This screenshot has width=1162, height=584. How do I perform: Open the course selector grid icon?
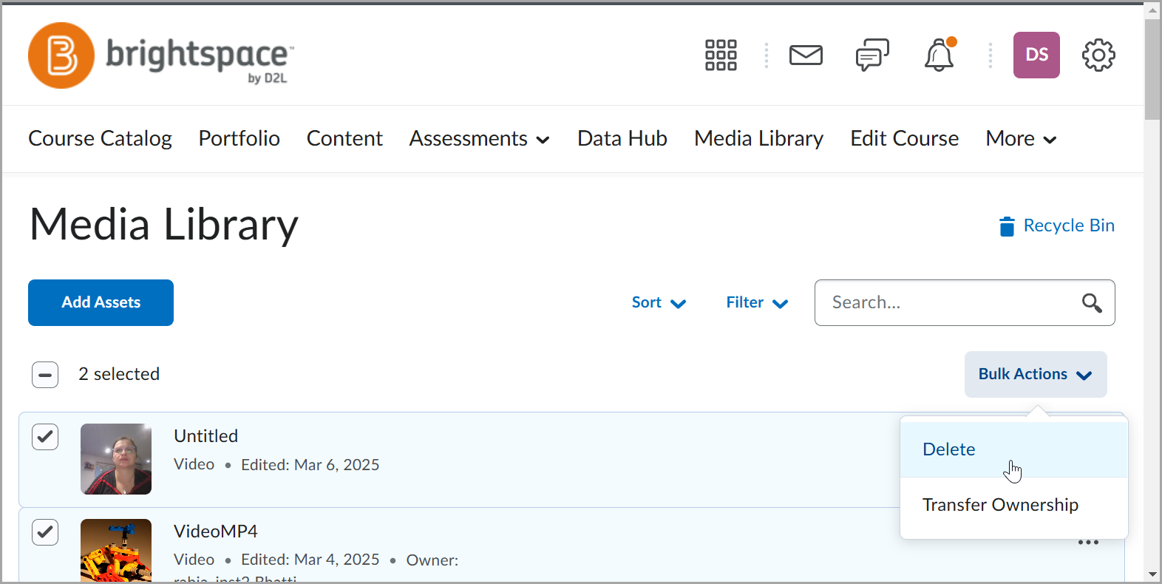pos(721,55)
